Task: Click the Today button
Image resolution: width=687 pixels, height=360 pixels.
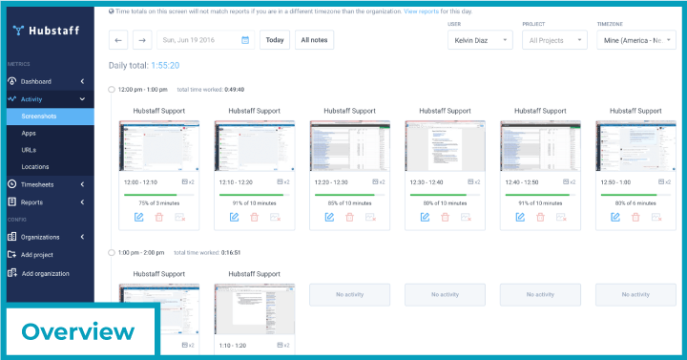Action: click(275, 40)
